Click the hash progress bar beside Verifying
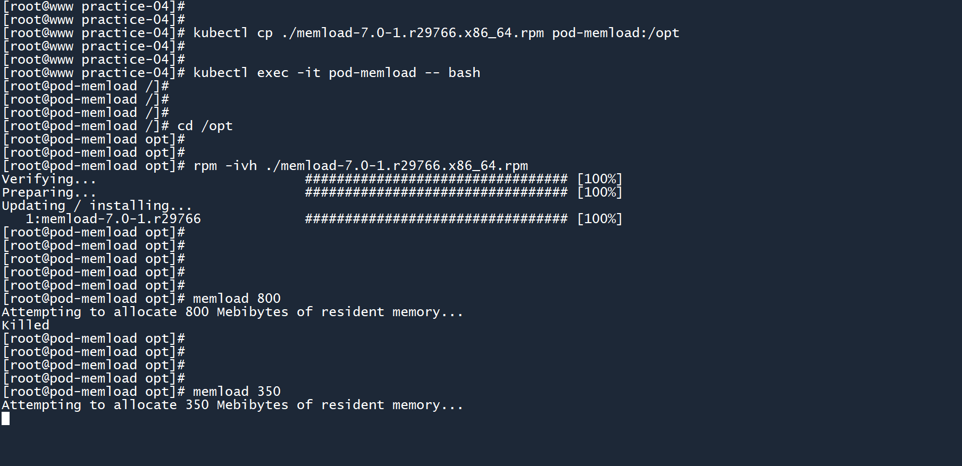 pos(436,179)
